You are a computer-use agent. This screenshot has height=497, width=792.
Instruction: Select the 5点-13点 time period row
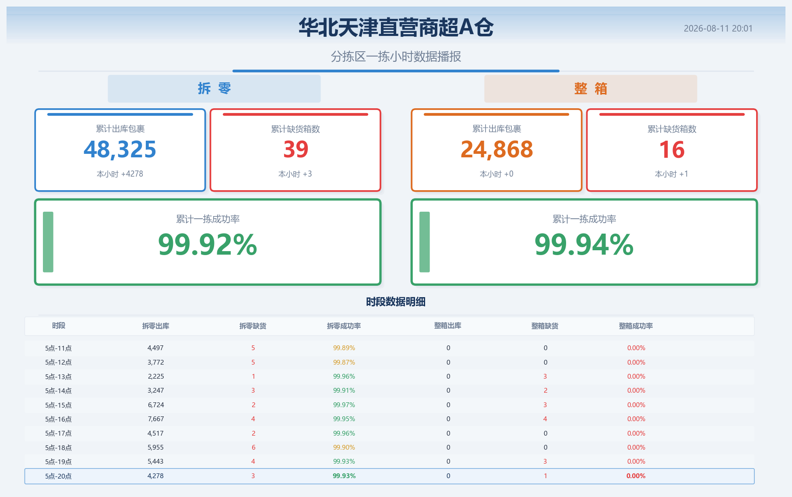(389, 376)
